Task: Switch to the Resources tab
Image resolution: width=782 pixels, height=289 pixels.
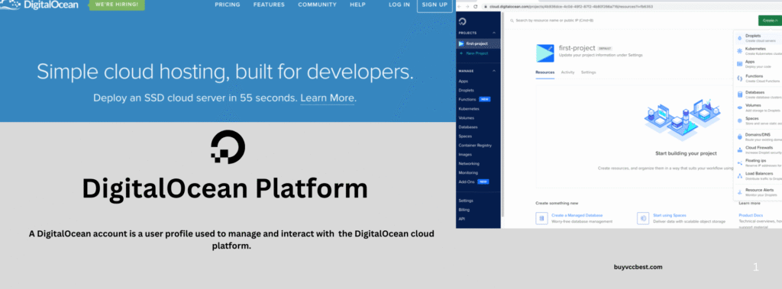Action: pos(545,72)
